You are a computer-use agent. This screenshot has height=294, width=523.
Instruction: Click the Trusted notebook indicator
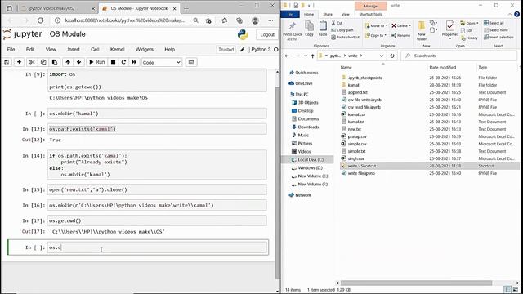[x=226, y=49]
